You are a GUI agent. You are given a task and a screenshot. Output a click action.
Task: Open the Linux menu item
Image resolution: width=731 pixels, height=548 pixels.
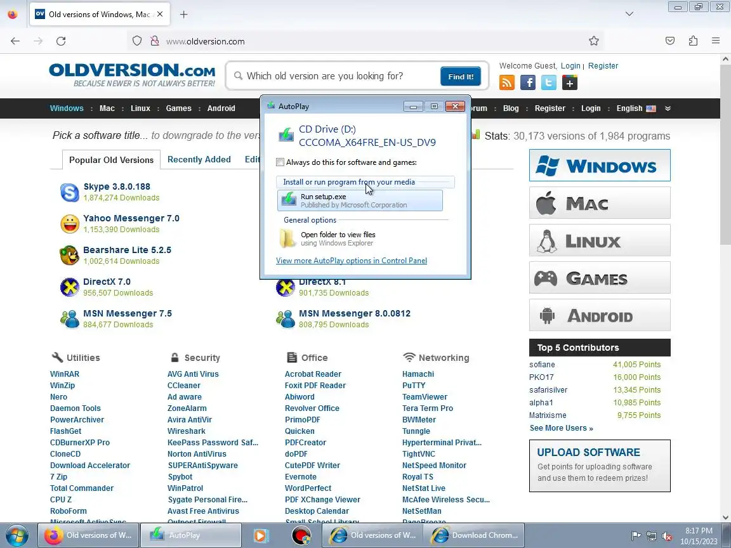click(140, 108)
